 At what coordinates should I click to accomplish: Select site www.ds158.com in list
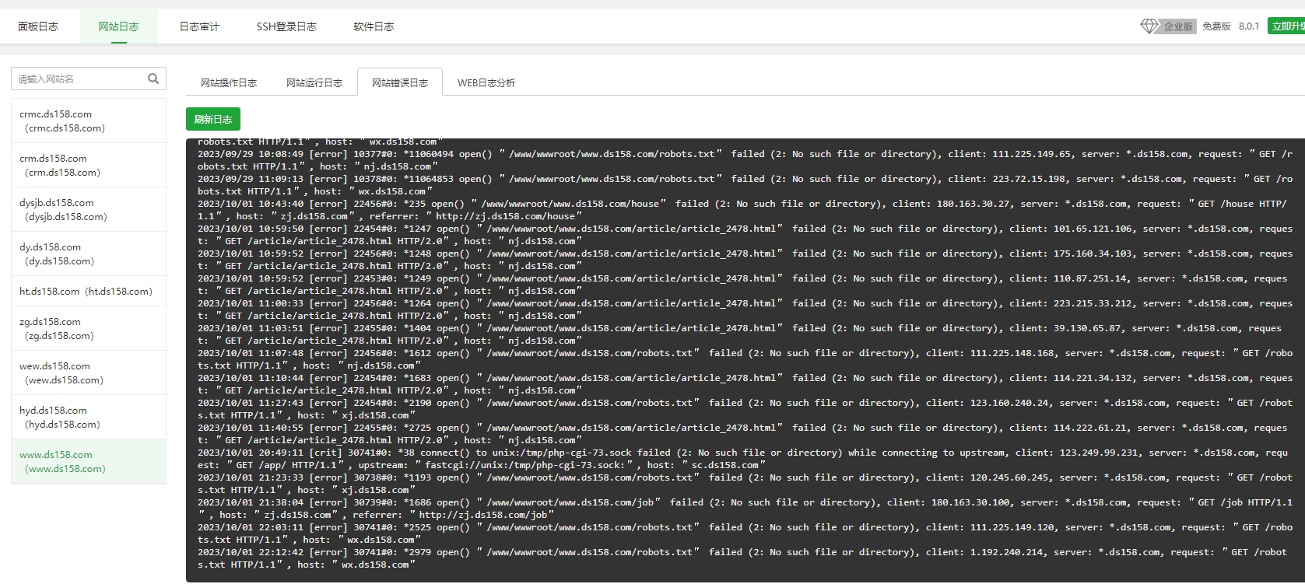pyautogui.click(x=89, y=461)
